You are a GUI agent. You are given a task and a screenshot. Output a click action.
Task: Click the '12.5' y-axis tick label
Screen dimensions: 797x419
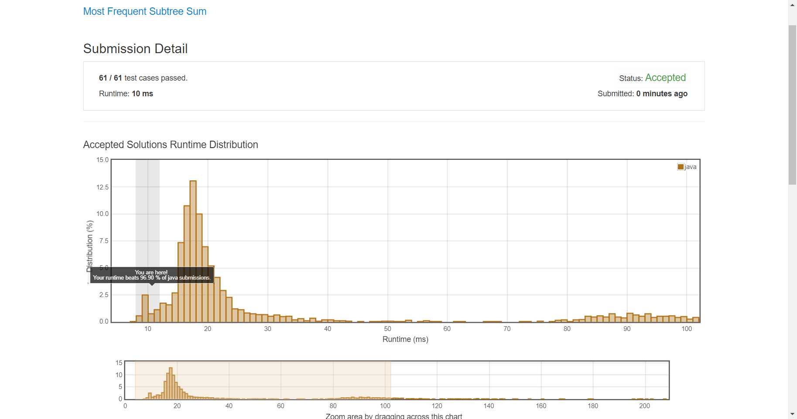103,187
